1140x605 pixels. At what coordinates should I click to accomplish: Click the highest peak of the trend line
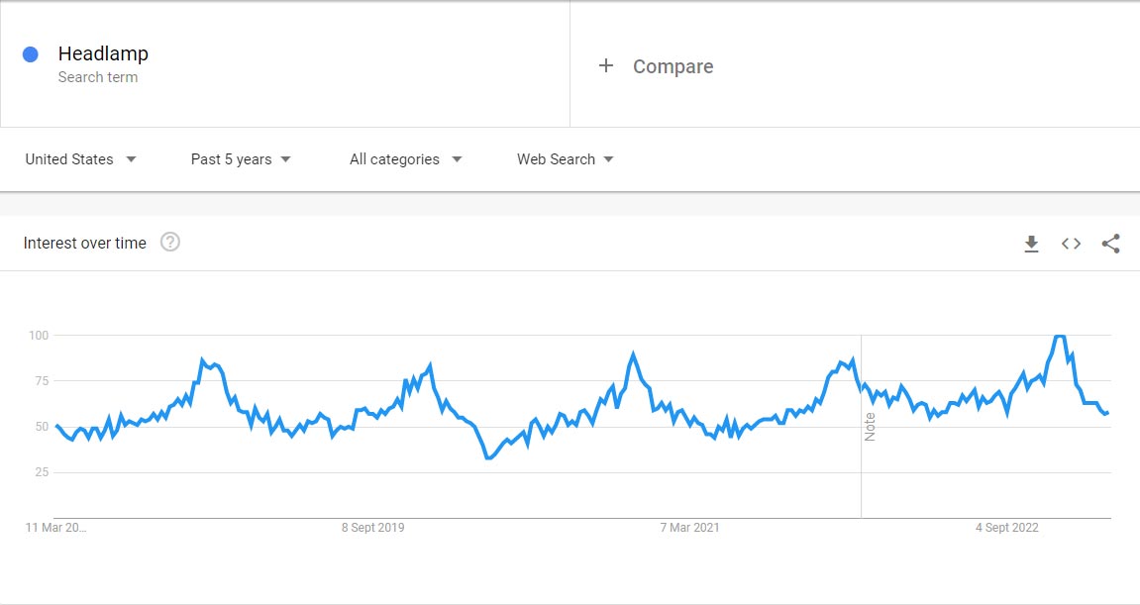(x=1059, y=337)
